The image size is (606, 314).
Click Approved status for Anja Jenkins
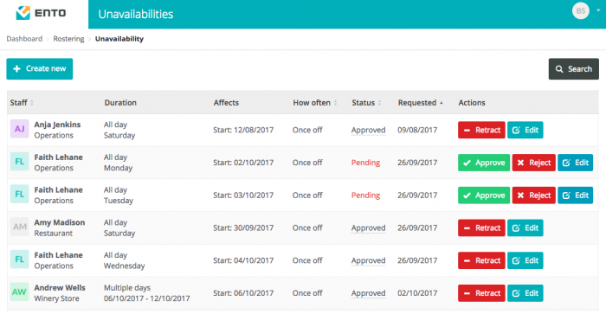[x=368, y=130]
